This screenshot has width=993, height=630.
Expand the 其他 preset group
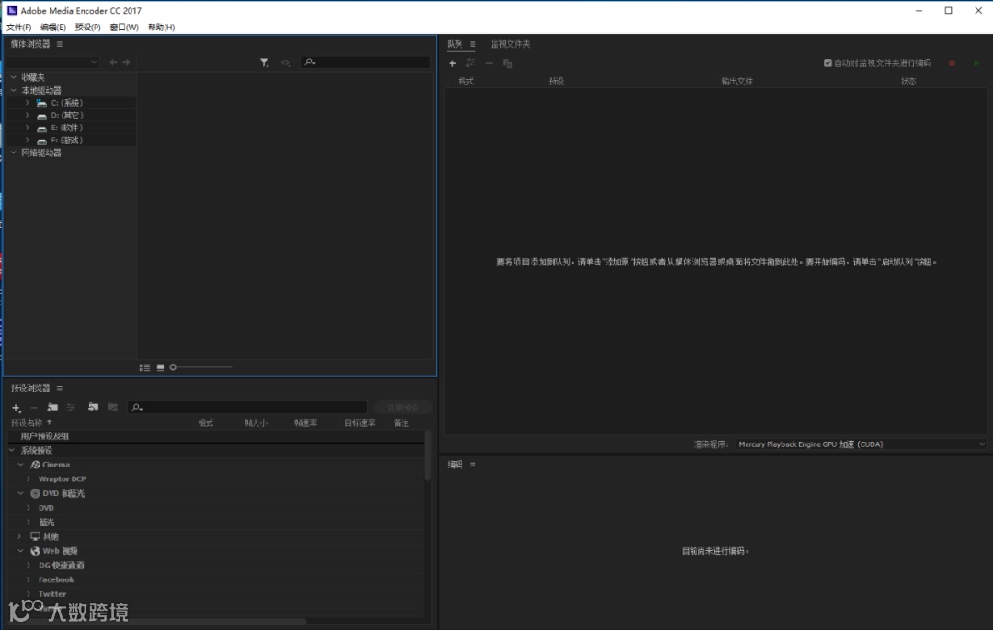20,536
